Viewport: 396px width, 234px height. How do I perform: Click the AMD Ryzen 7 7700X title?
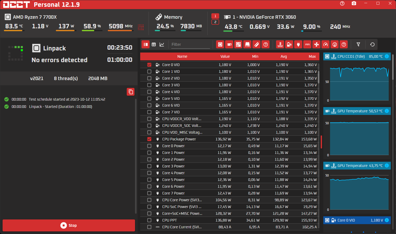tap(35, 17)
